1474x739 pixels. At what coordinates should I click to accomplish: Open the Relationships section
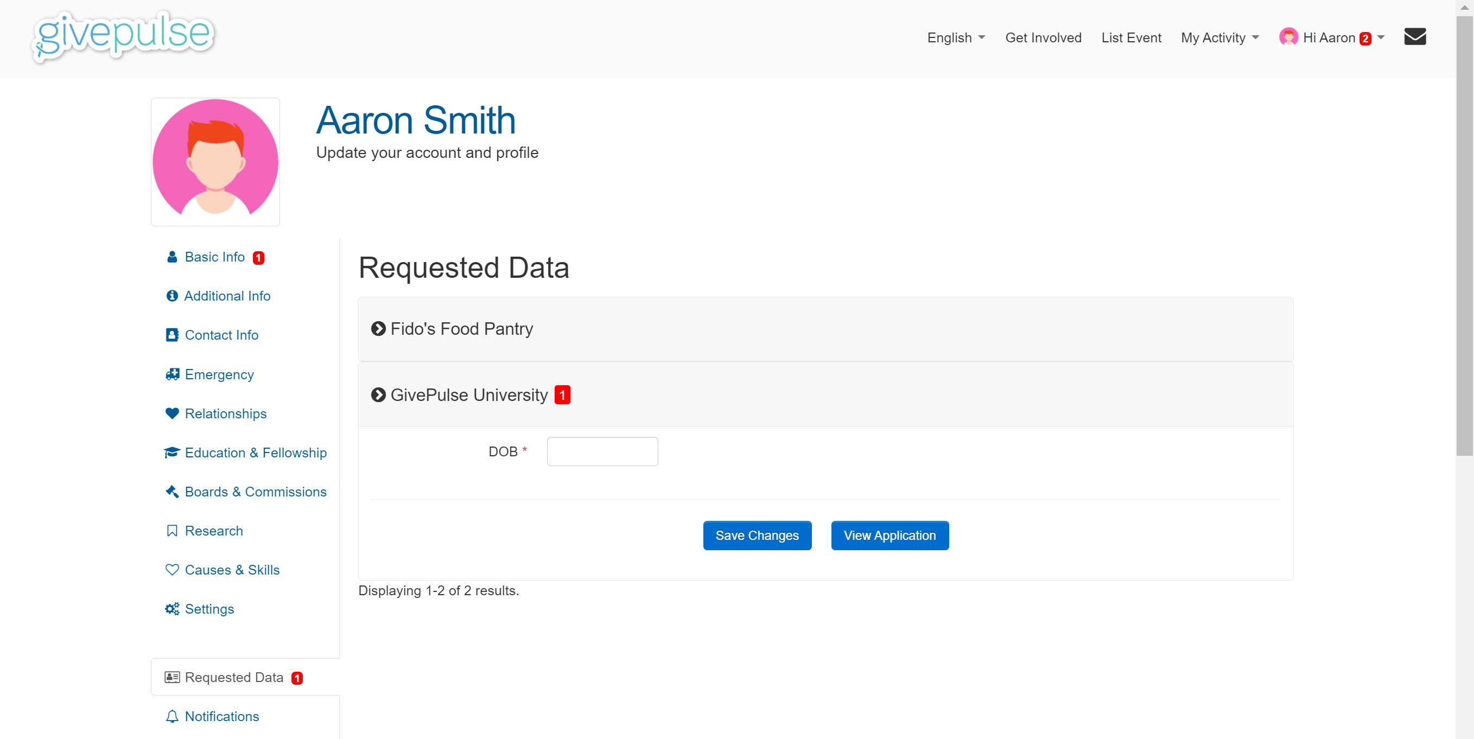225,413
